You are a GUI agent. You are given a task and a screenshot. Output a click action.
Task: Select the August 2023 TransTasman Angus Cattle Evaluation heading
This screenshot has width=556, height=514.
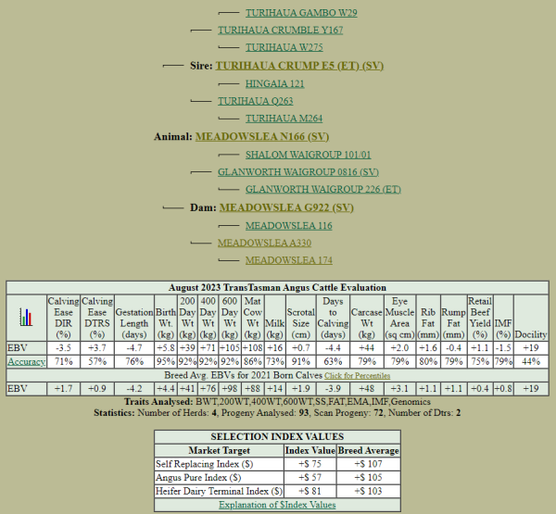point(277,287)
